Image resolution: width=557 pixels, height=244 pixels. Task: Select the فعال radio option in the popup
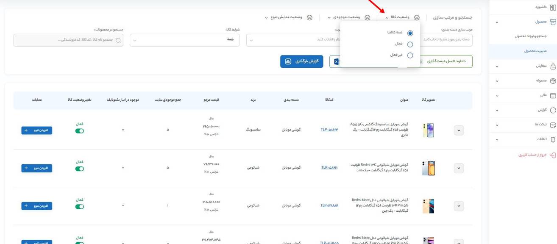[410, 44]
